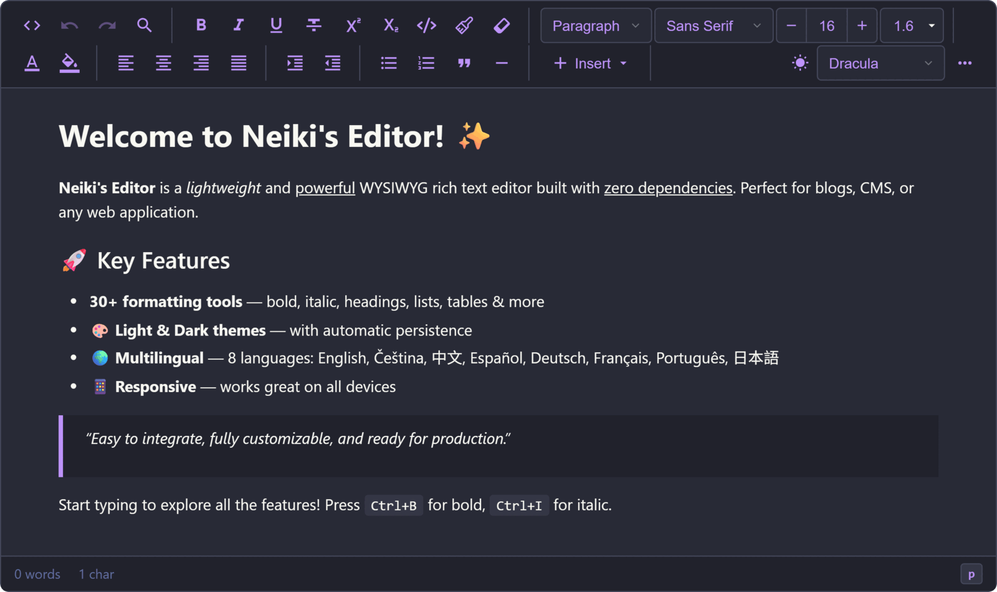Toggle light/dark mode with sun icon
The height and width of the screenshot is (592, 997).
800,63
